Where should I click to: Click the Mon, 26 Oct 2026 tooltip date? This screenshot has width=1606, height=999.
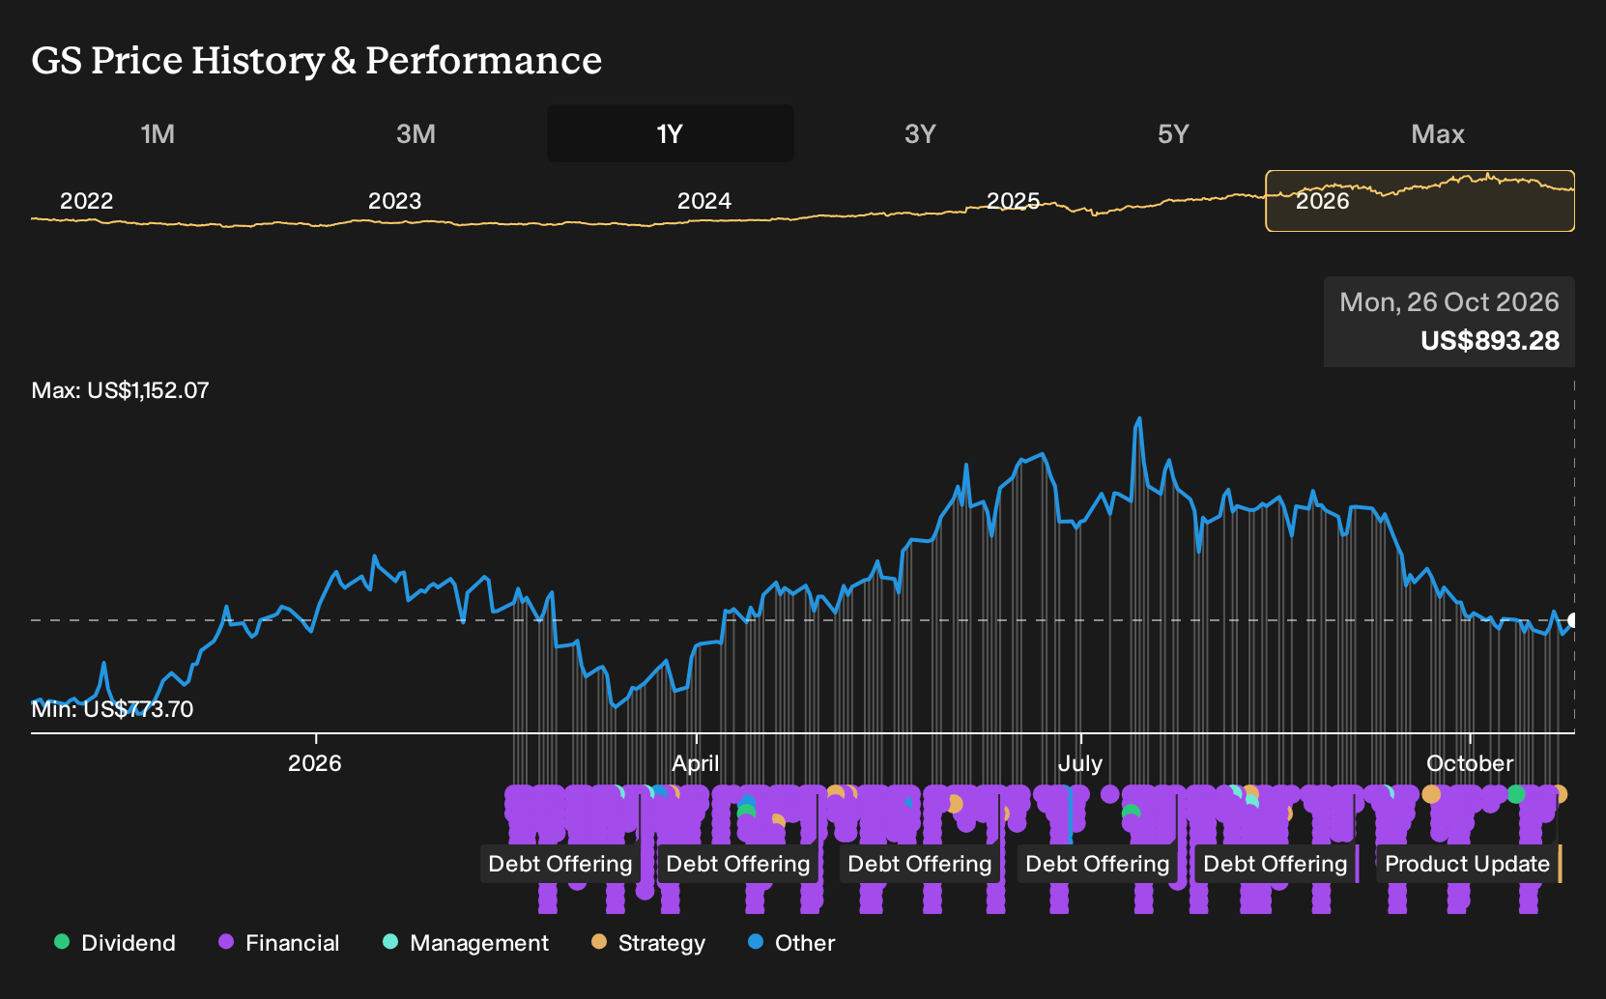pos(1449,302)
